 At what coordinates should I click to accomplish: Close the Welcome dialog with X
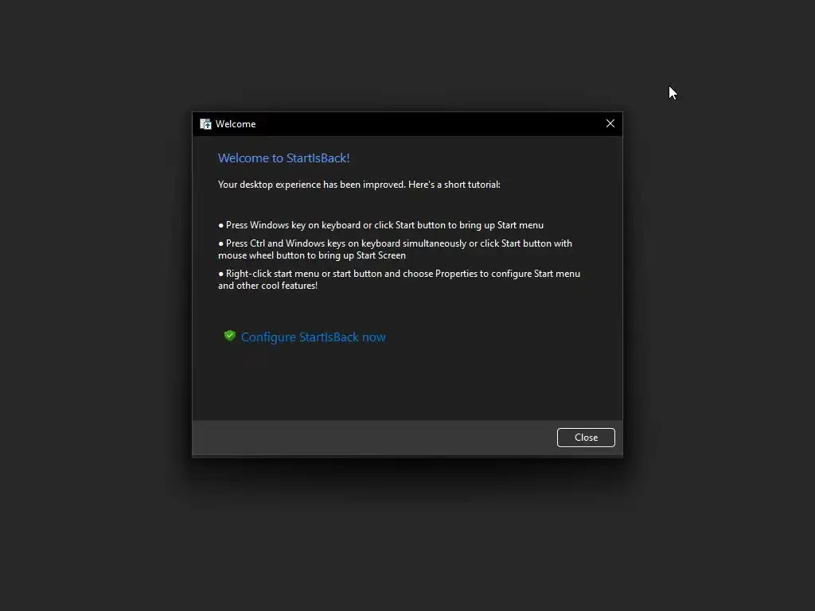point(610,123)
